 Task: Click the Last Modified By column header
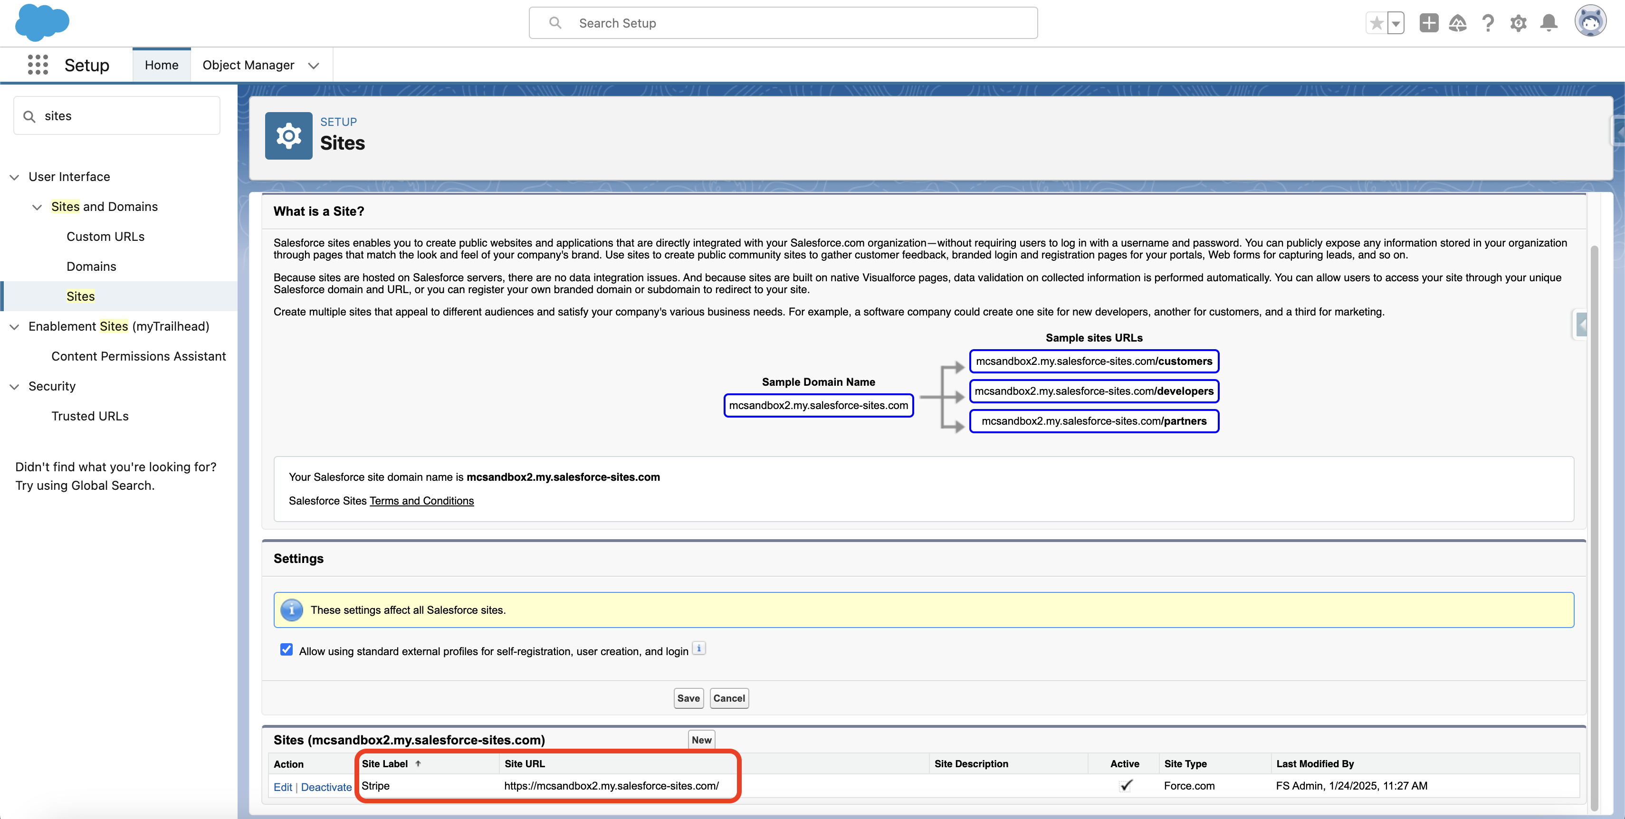tap(1315, 763)
